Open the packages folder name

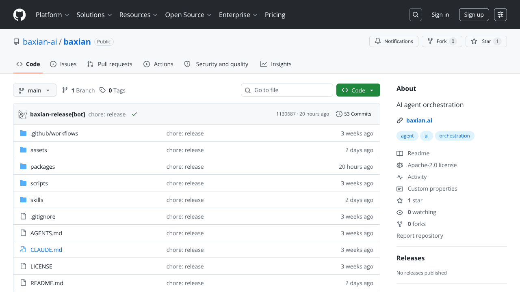(x=43, y=167)
